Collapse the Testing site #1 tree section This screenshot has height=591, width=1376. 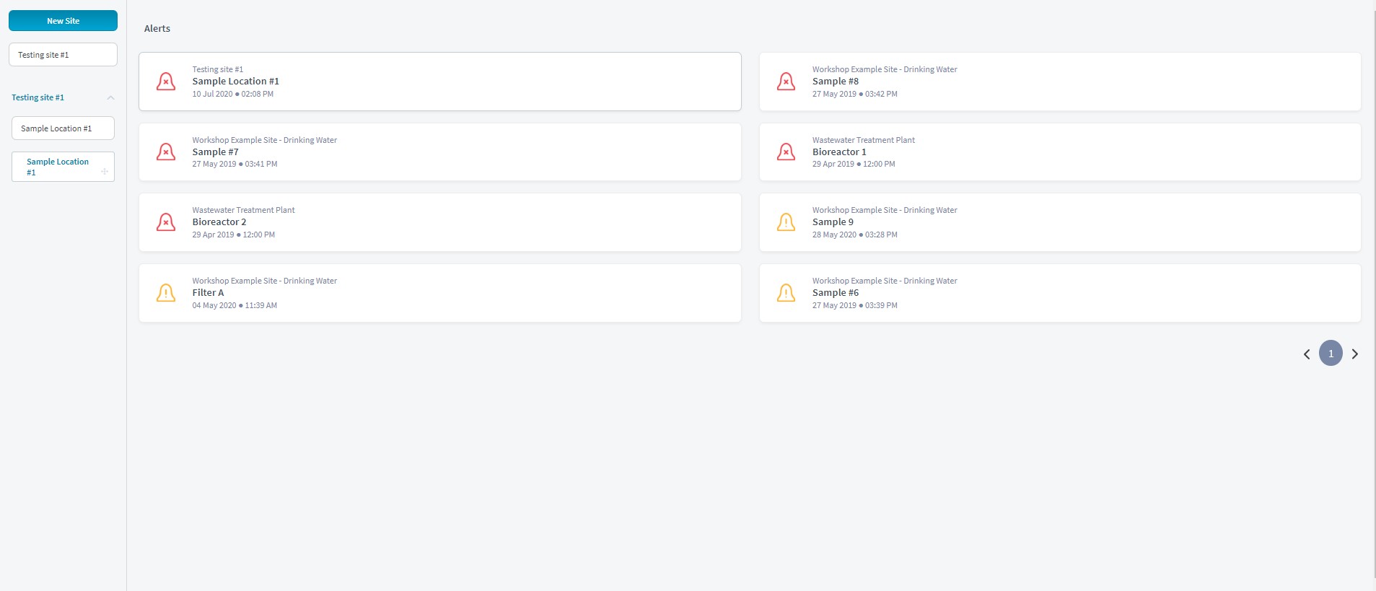(x=110, y=97)
